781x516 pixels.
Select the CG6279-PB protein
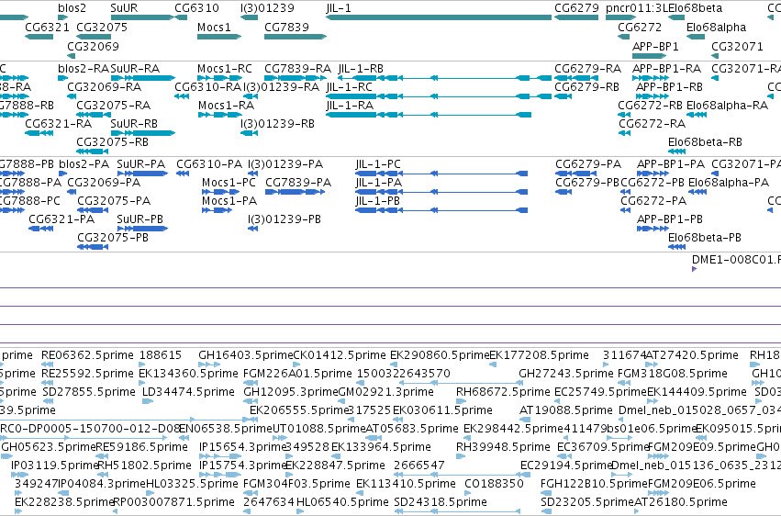point(563,192)
